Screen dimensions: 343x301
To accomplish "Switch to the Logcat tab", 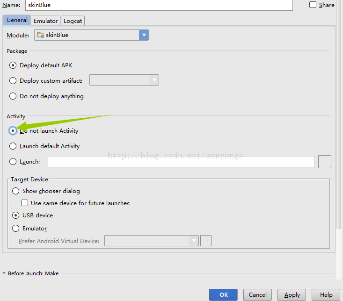I will (x=73, y=21).
